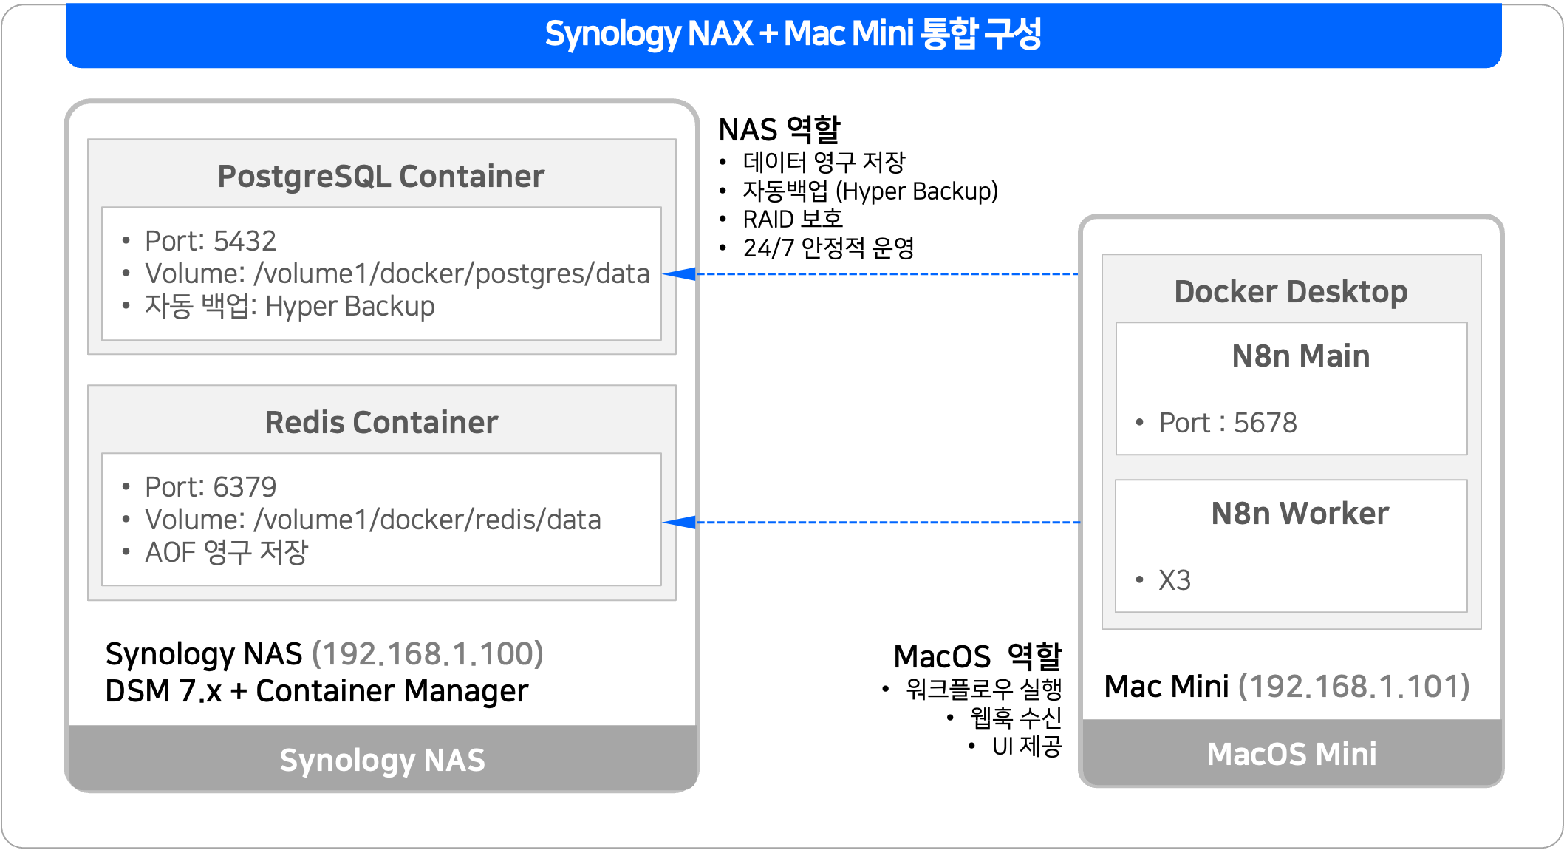
Task: Select the 웹훅 수신 menu entry
Action: point(1012,717)
